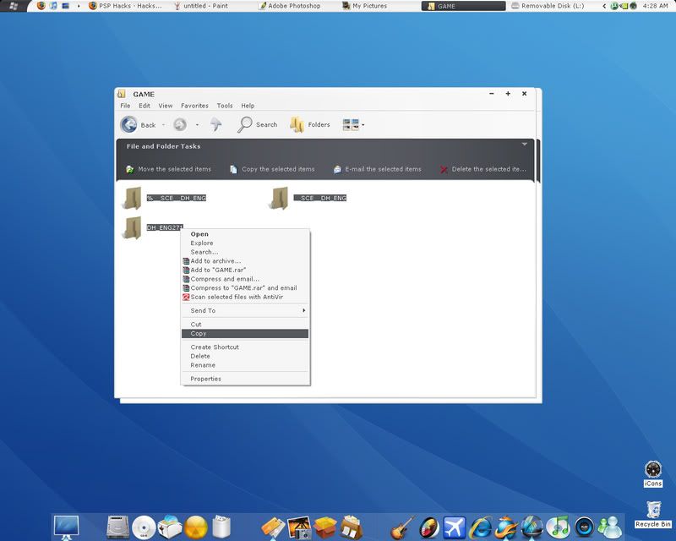Screen dimensions: 676x541
Task: Toggle the Folders pane button
Action: 309,124
